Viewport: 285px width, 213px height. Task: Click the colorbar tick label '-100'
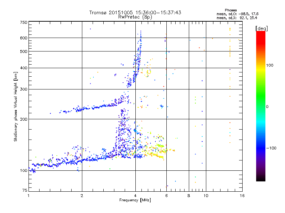(271, 148)
